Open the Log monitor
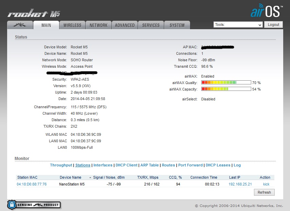 click(237, 165)
